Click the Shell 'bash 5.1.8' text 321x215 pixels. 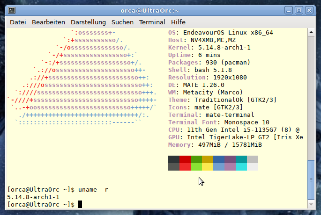coord(213,70)
